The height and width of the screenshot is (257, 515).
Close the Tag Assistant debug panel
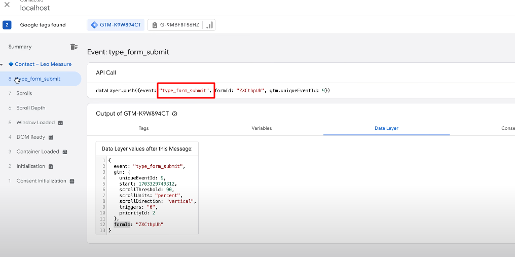tap(7, 5)
